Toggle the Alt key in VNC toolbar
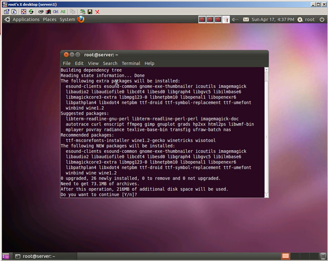 63,12
